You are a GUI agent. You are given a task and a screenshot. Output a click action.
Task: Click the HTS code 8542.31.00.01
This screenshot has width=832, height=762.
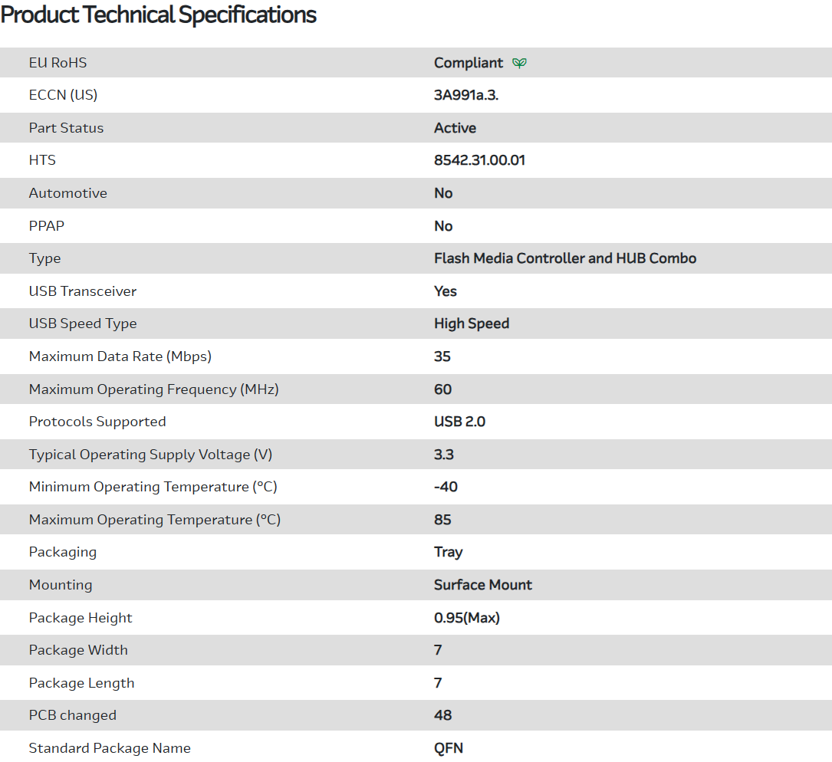click(479, 160)
